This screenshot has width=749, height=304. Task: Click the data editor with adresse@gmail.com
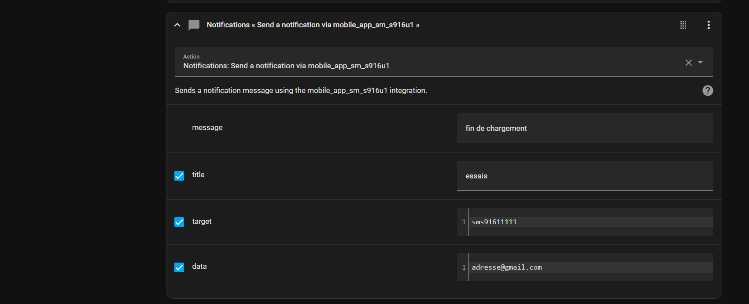(590, 267)
